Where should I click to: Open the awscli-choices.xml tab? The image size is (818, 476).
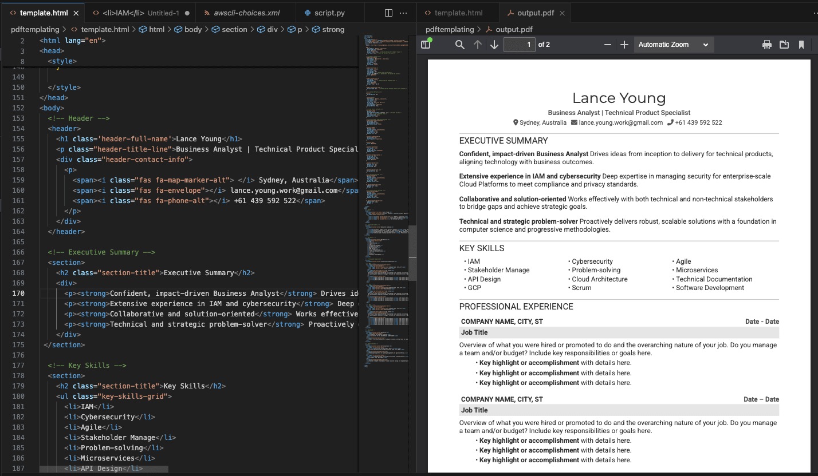246,13
